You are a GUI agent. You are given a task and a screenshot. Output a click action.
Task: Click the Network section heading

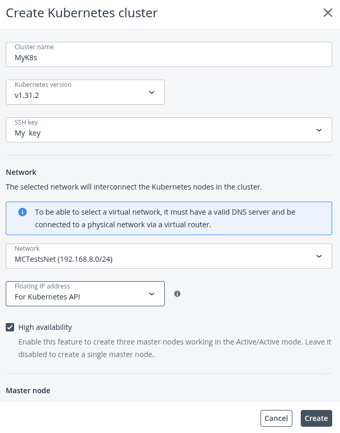click(21, 172)
